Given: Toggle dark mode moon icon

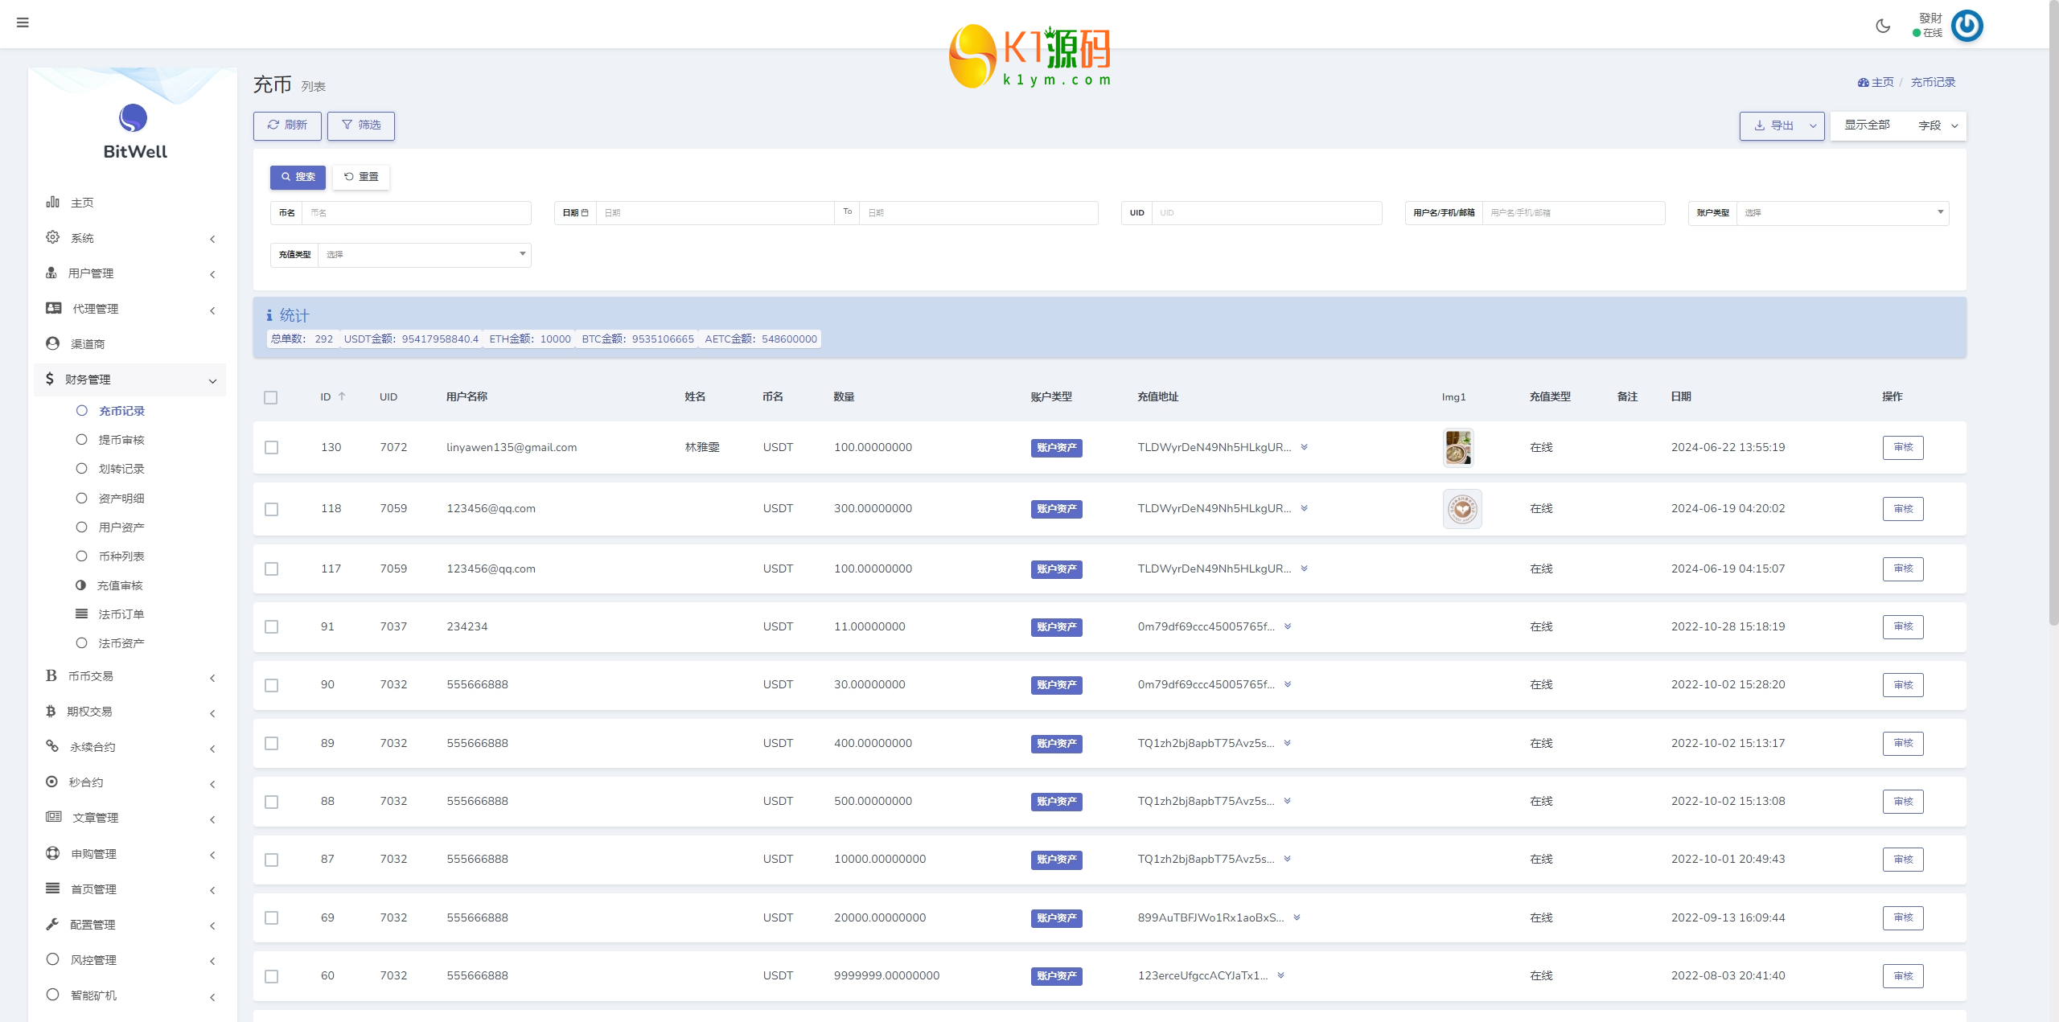Looking at the screenshot, I should pyautogui.click(x=1883, y=26).
